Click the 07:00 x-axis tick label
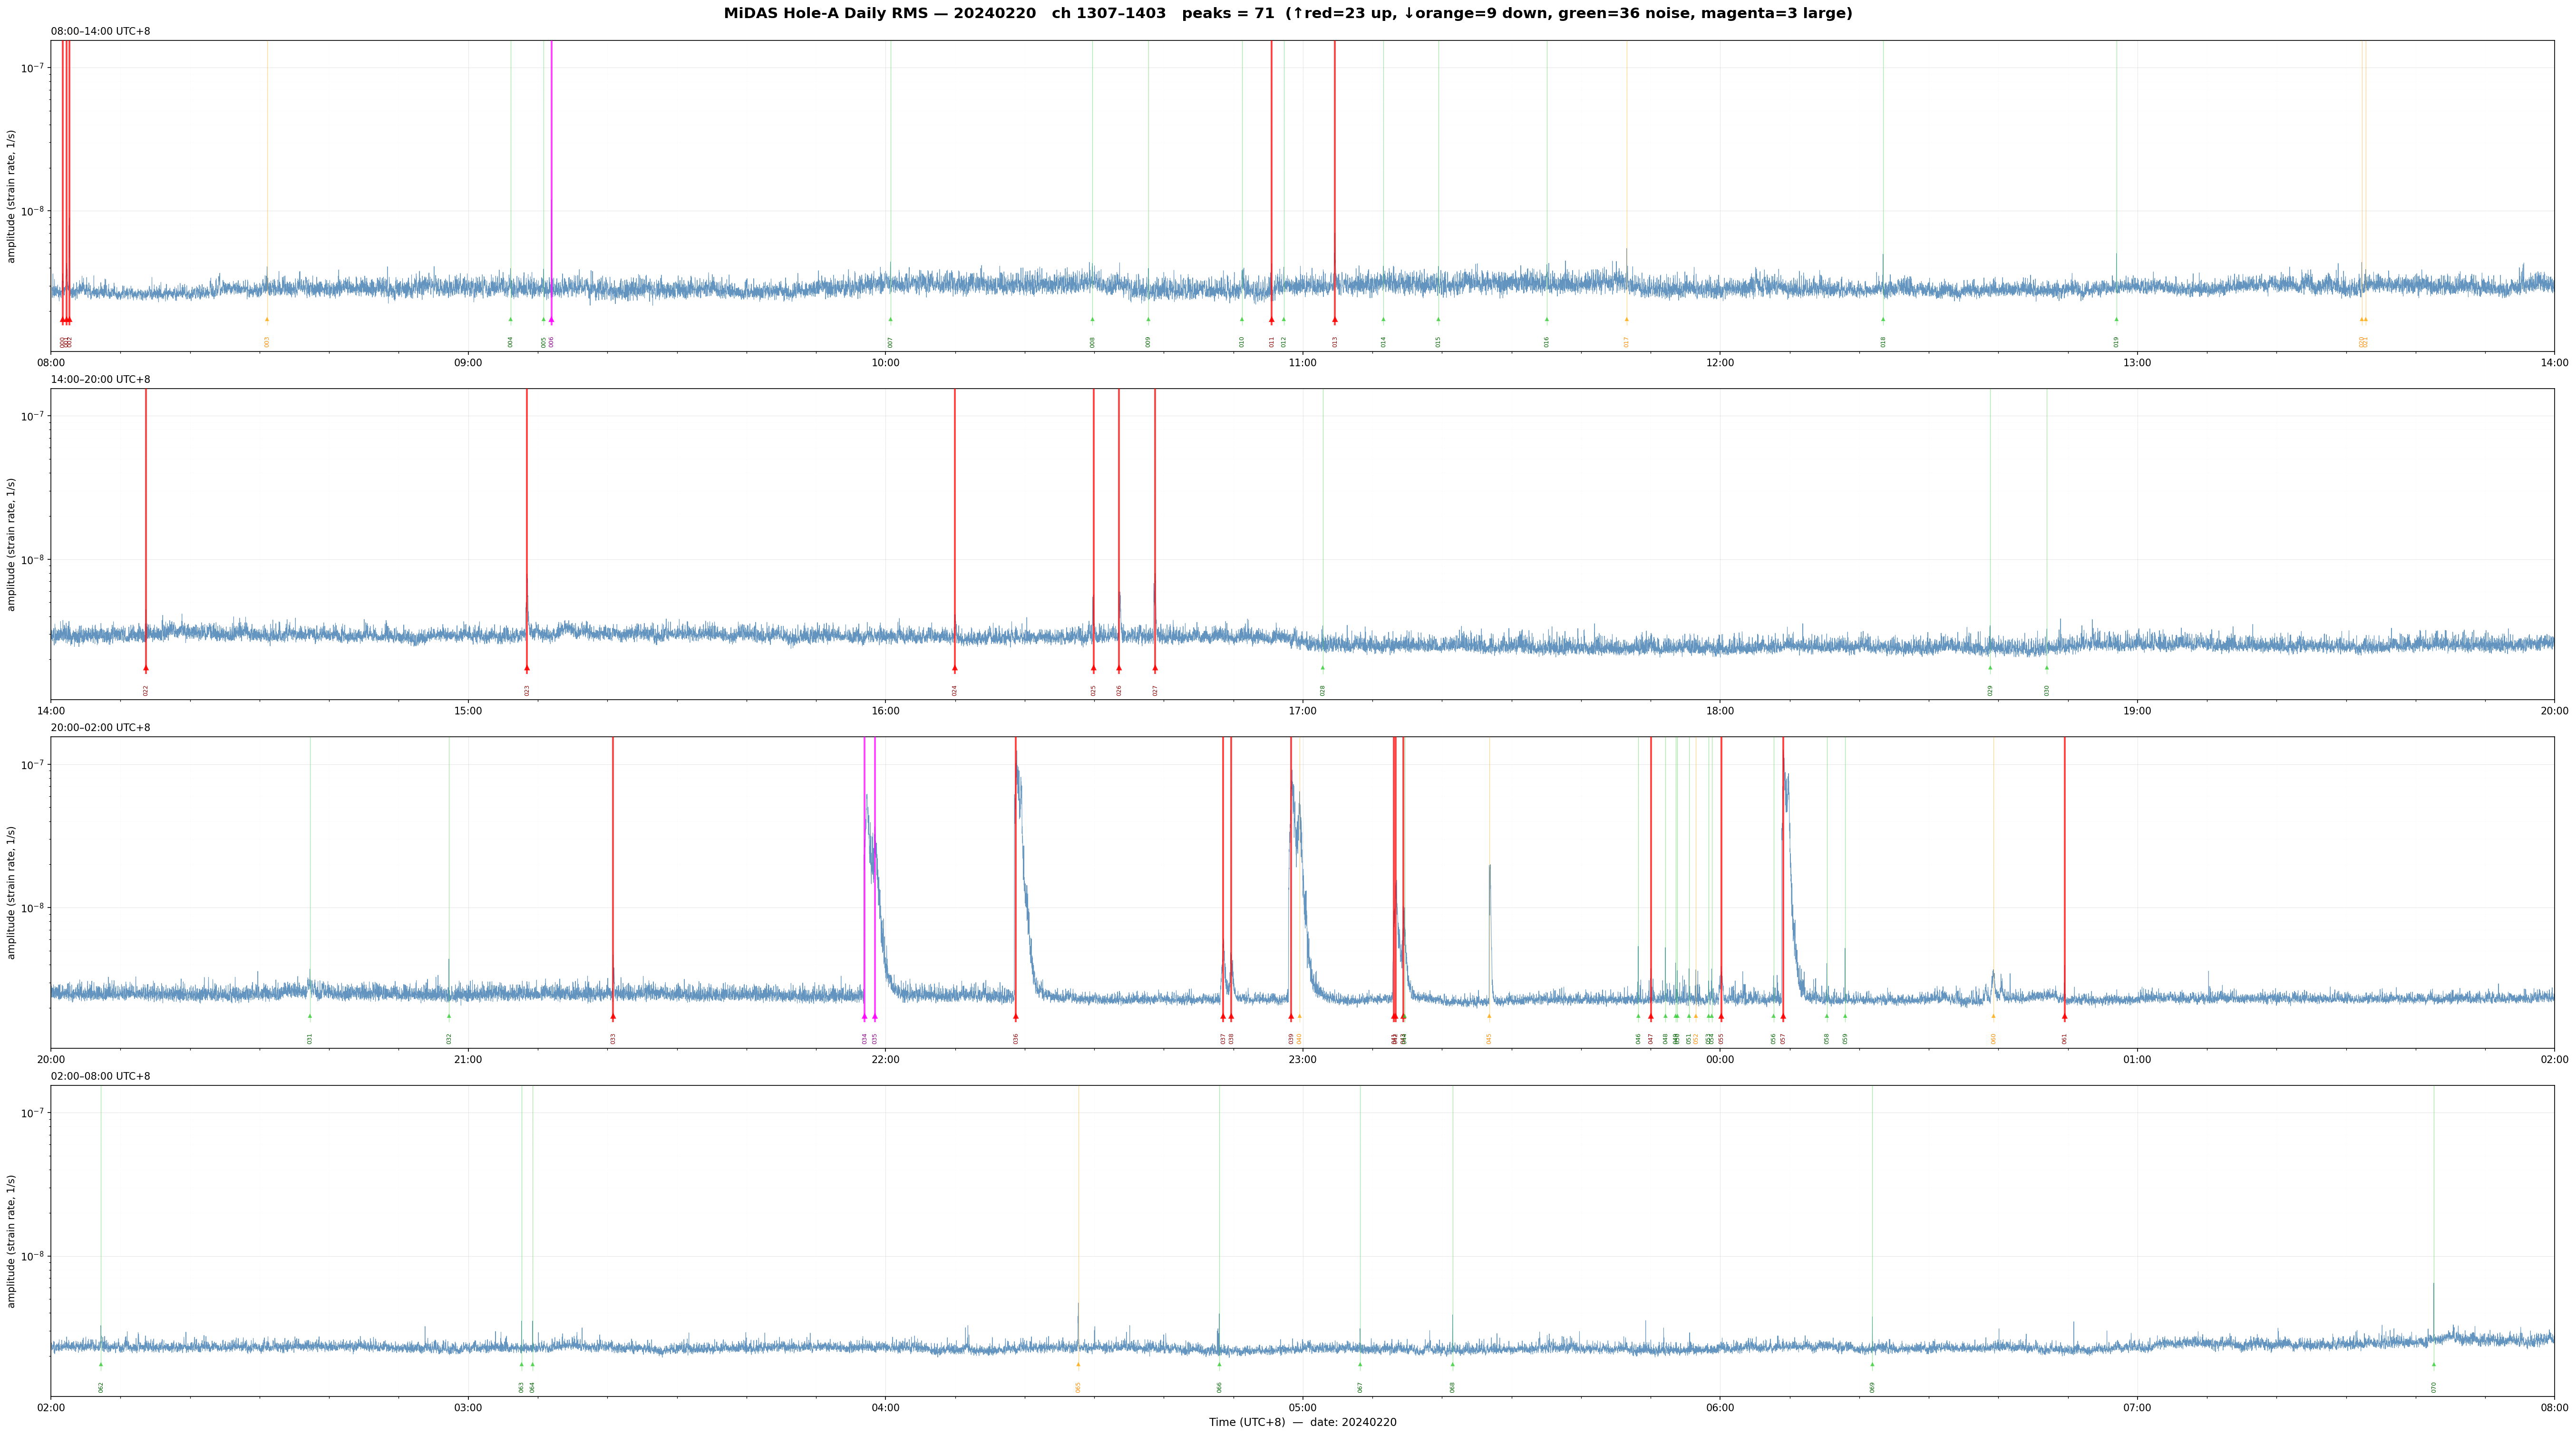The height and width of the screenshot is (1435, 2576). (2137, 1408)
